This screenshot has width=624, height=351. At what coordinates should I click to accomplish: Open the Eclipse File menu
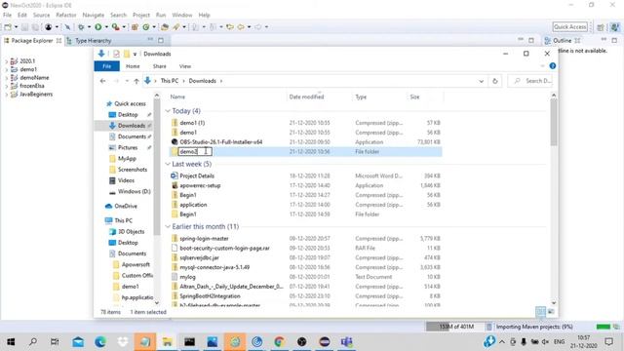7,16
